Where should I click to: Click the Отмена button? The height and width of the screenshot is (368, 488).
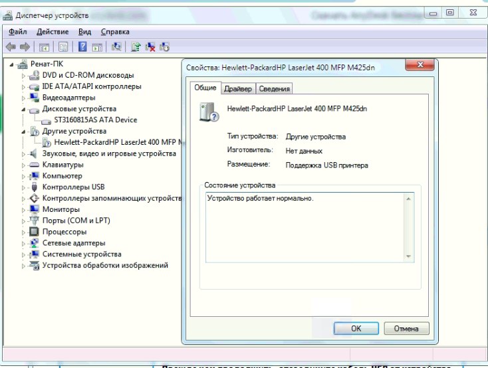coord(406,329)
